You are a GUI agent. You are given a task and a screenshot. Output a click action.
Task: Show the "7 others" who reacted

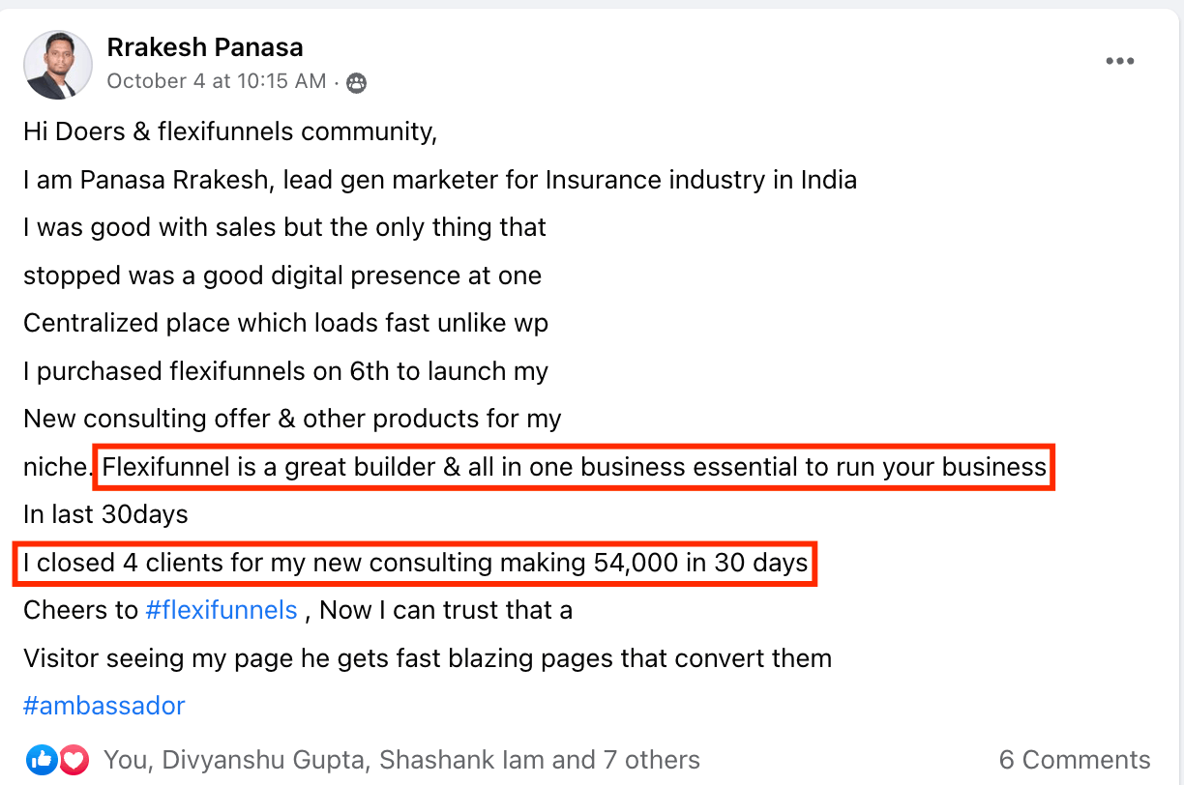(649, 760)
